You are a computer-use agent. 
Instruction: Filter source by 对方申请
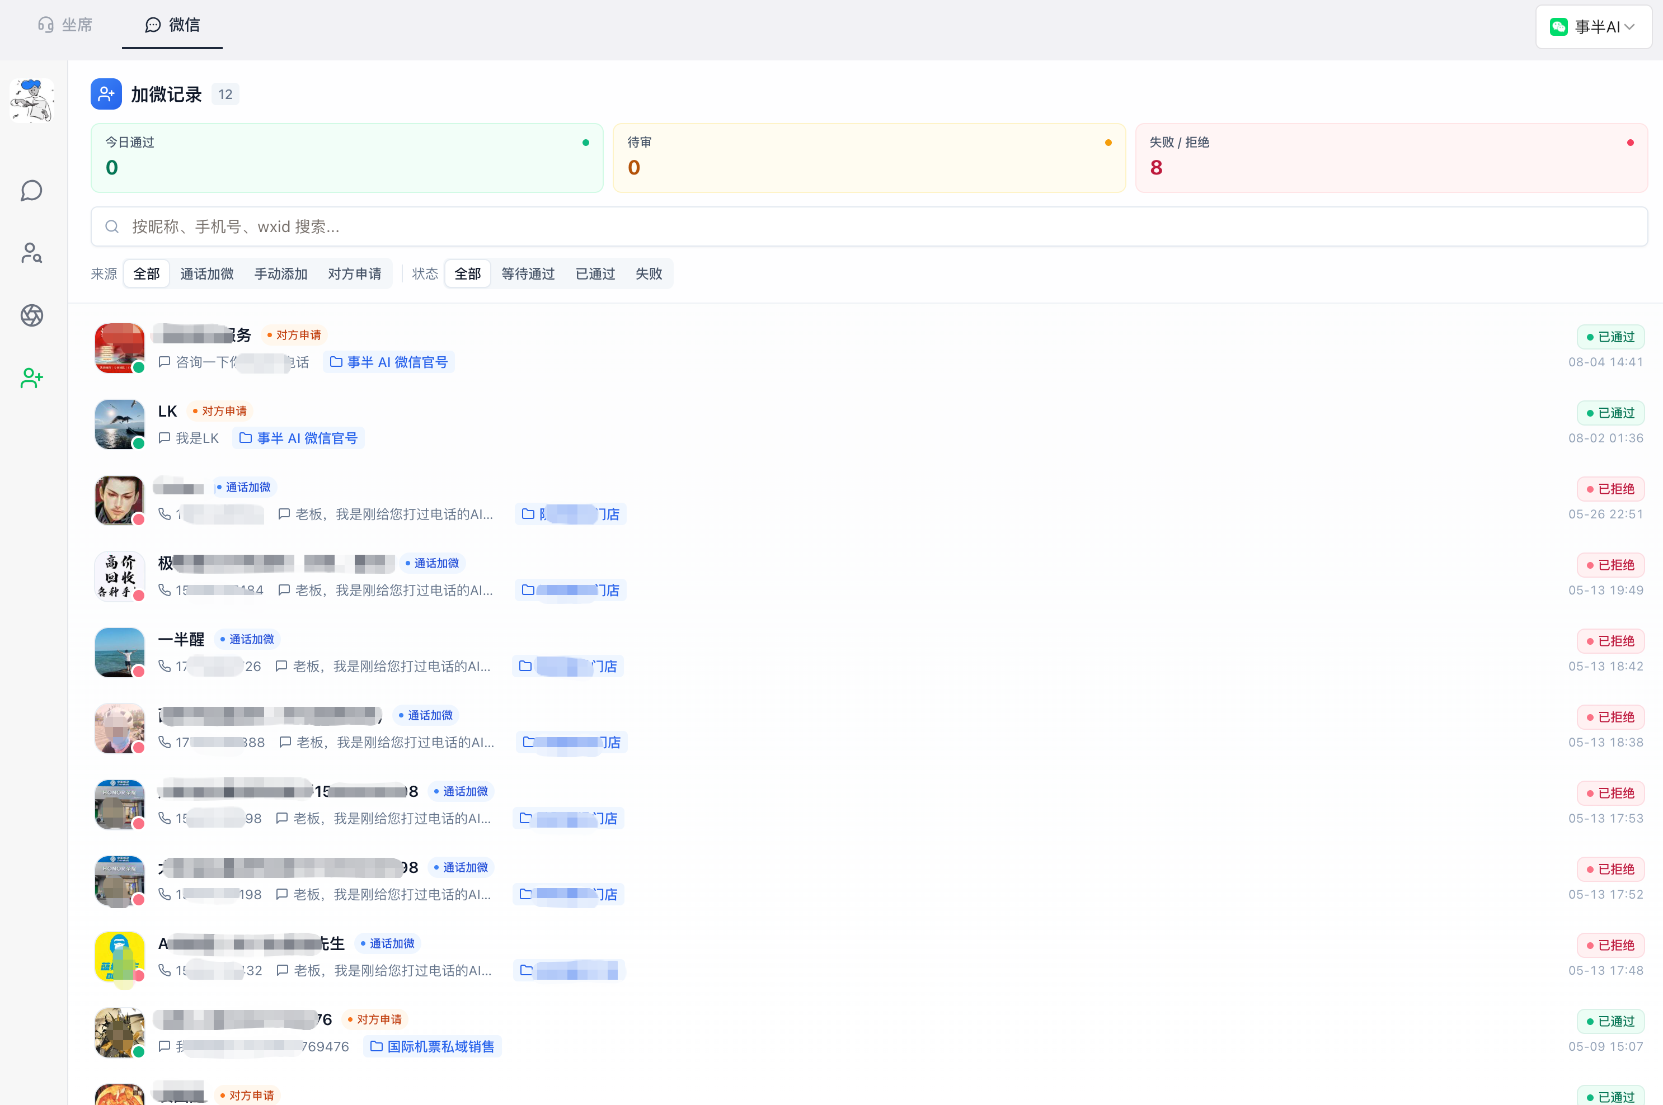pos(355,273)
